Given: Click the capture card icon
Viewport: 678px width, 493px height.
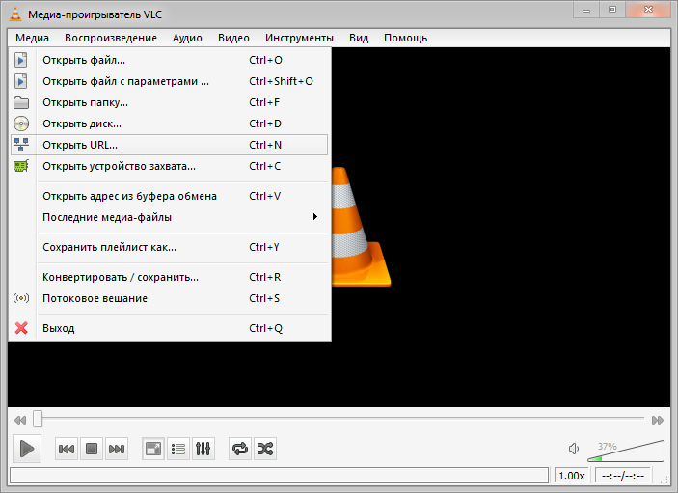Looking at the screenshot, I should coord(21,166).
